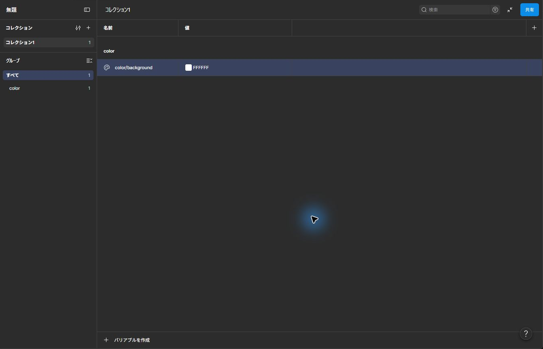Collapse all groups using the グループ header icon
Image resolution: width=543 pixels, height=349 pixels.
[89, 61]
